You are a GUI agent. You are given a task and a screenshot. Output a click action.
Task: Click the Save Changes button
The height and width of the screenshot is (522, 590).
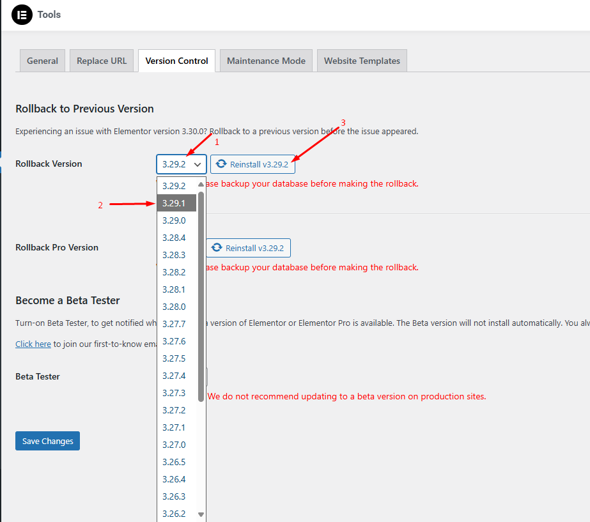(47, 441)
